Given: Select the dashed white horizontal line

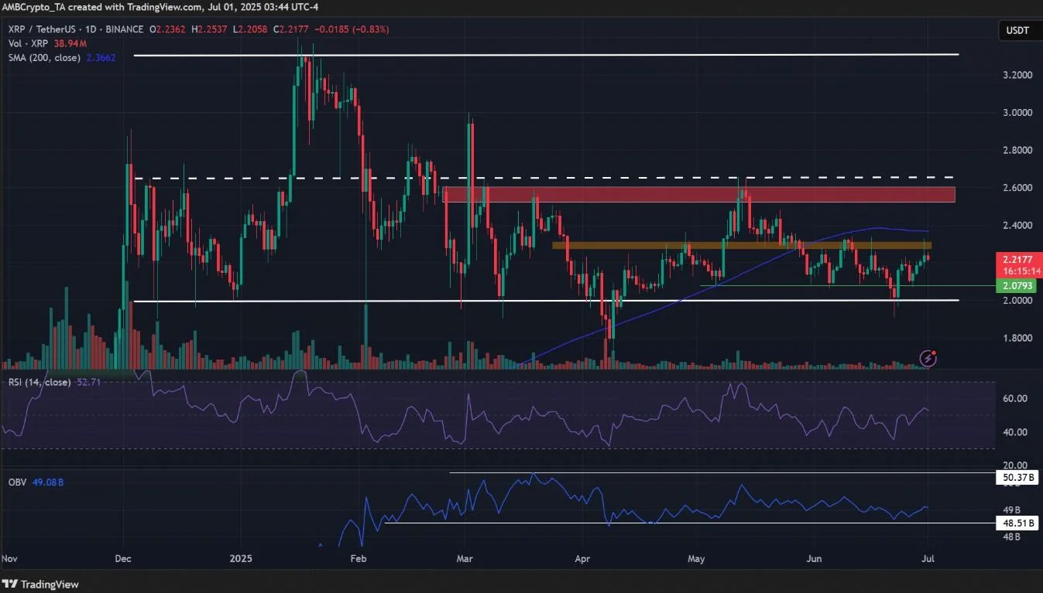Looking at the screenshot, I should click(546, 178).
